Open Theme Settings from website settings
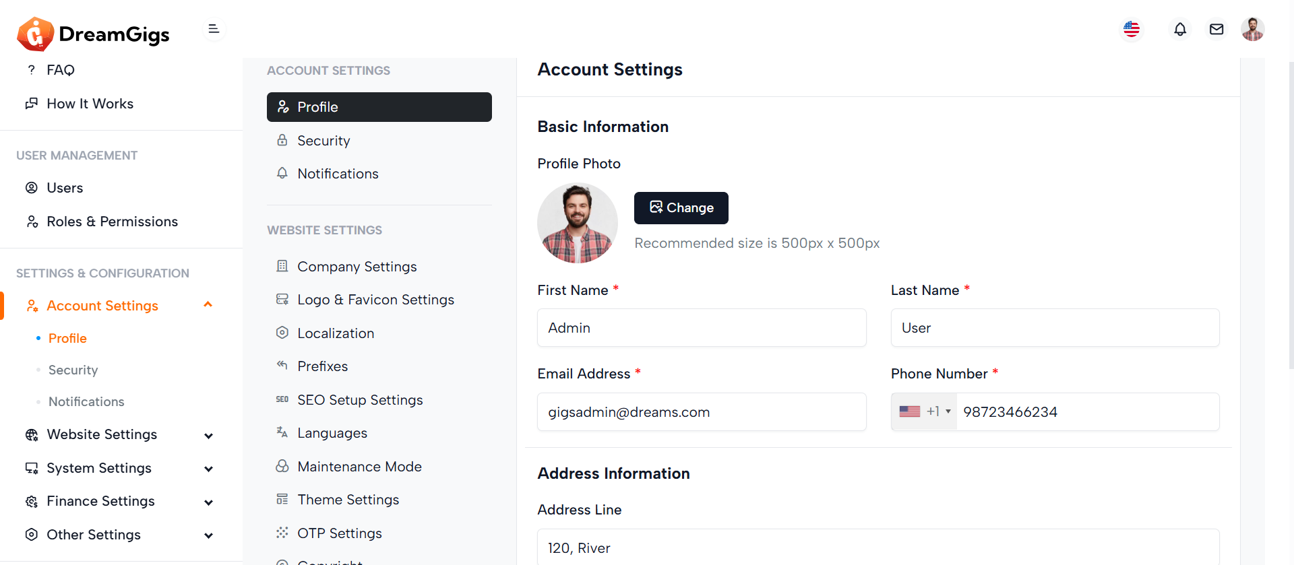Image resolution: width=1294 pixels, height=565 pixels. tap(348, 500)
